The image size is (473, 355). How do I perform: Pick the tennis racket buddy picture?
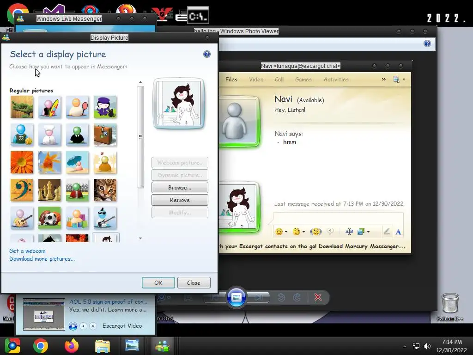tap(77, 107)
